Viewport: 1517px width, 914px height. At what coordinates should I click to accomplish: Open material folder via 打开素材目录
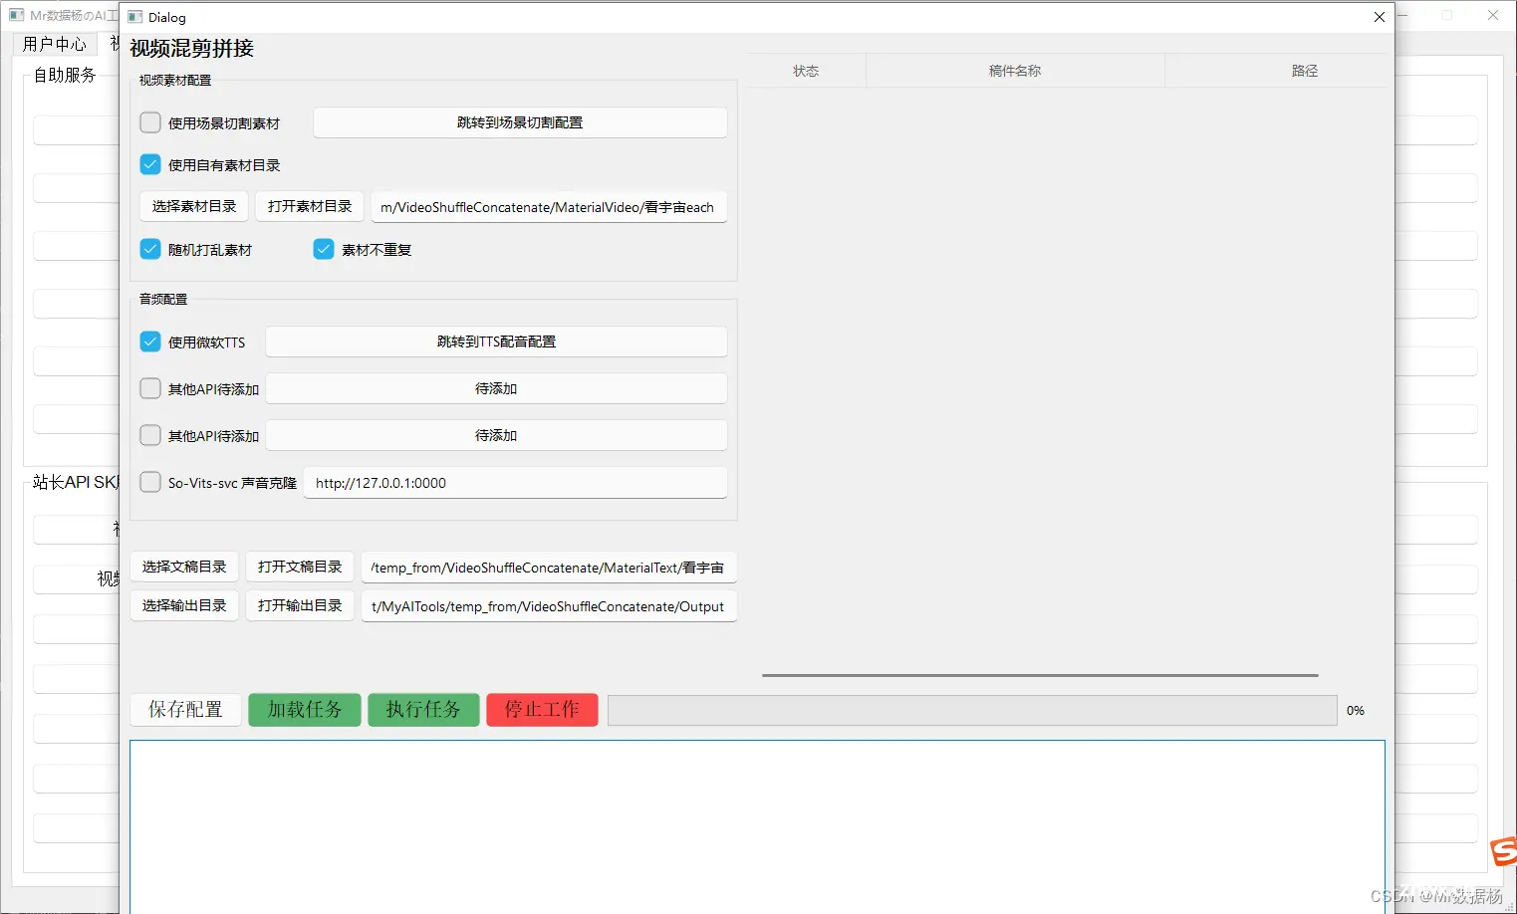click(x=310, y=206)
